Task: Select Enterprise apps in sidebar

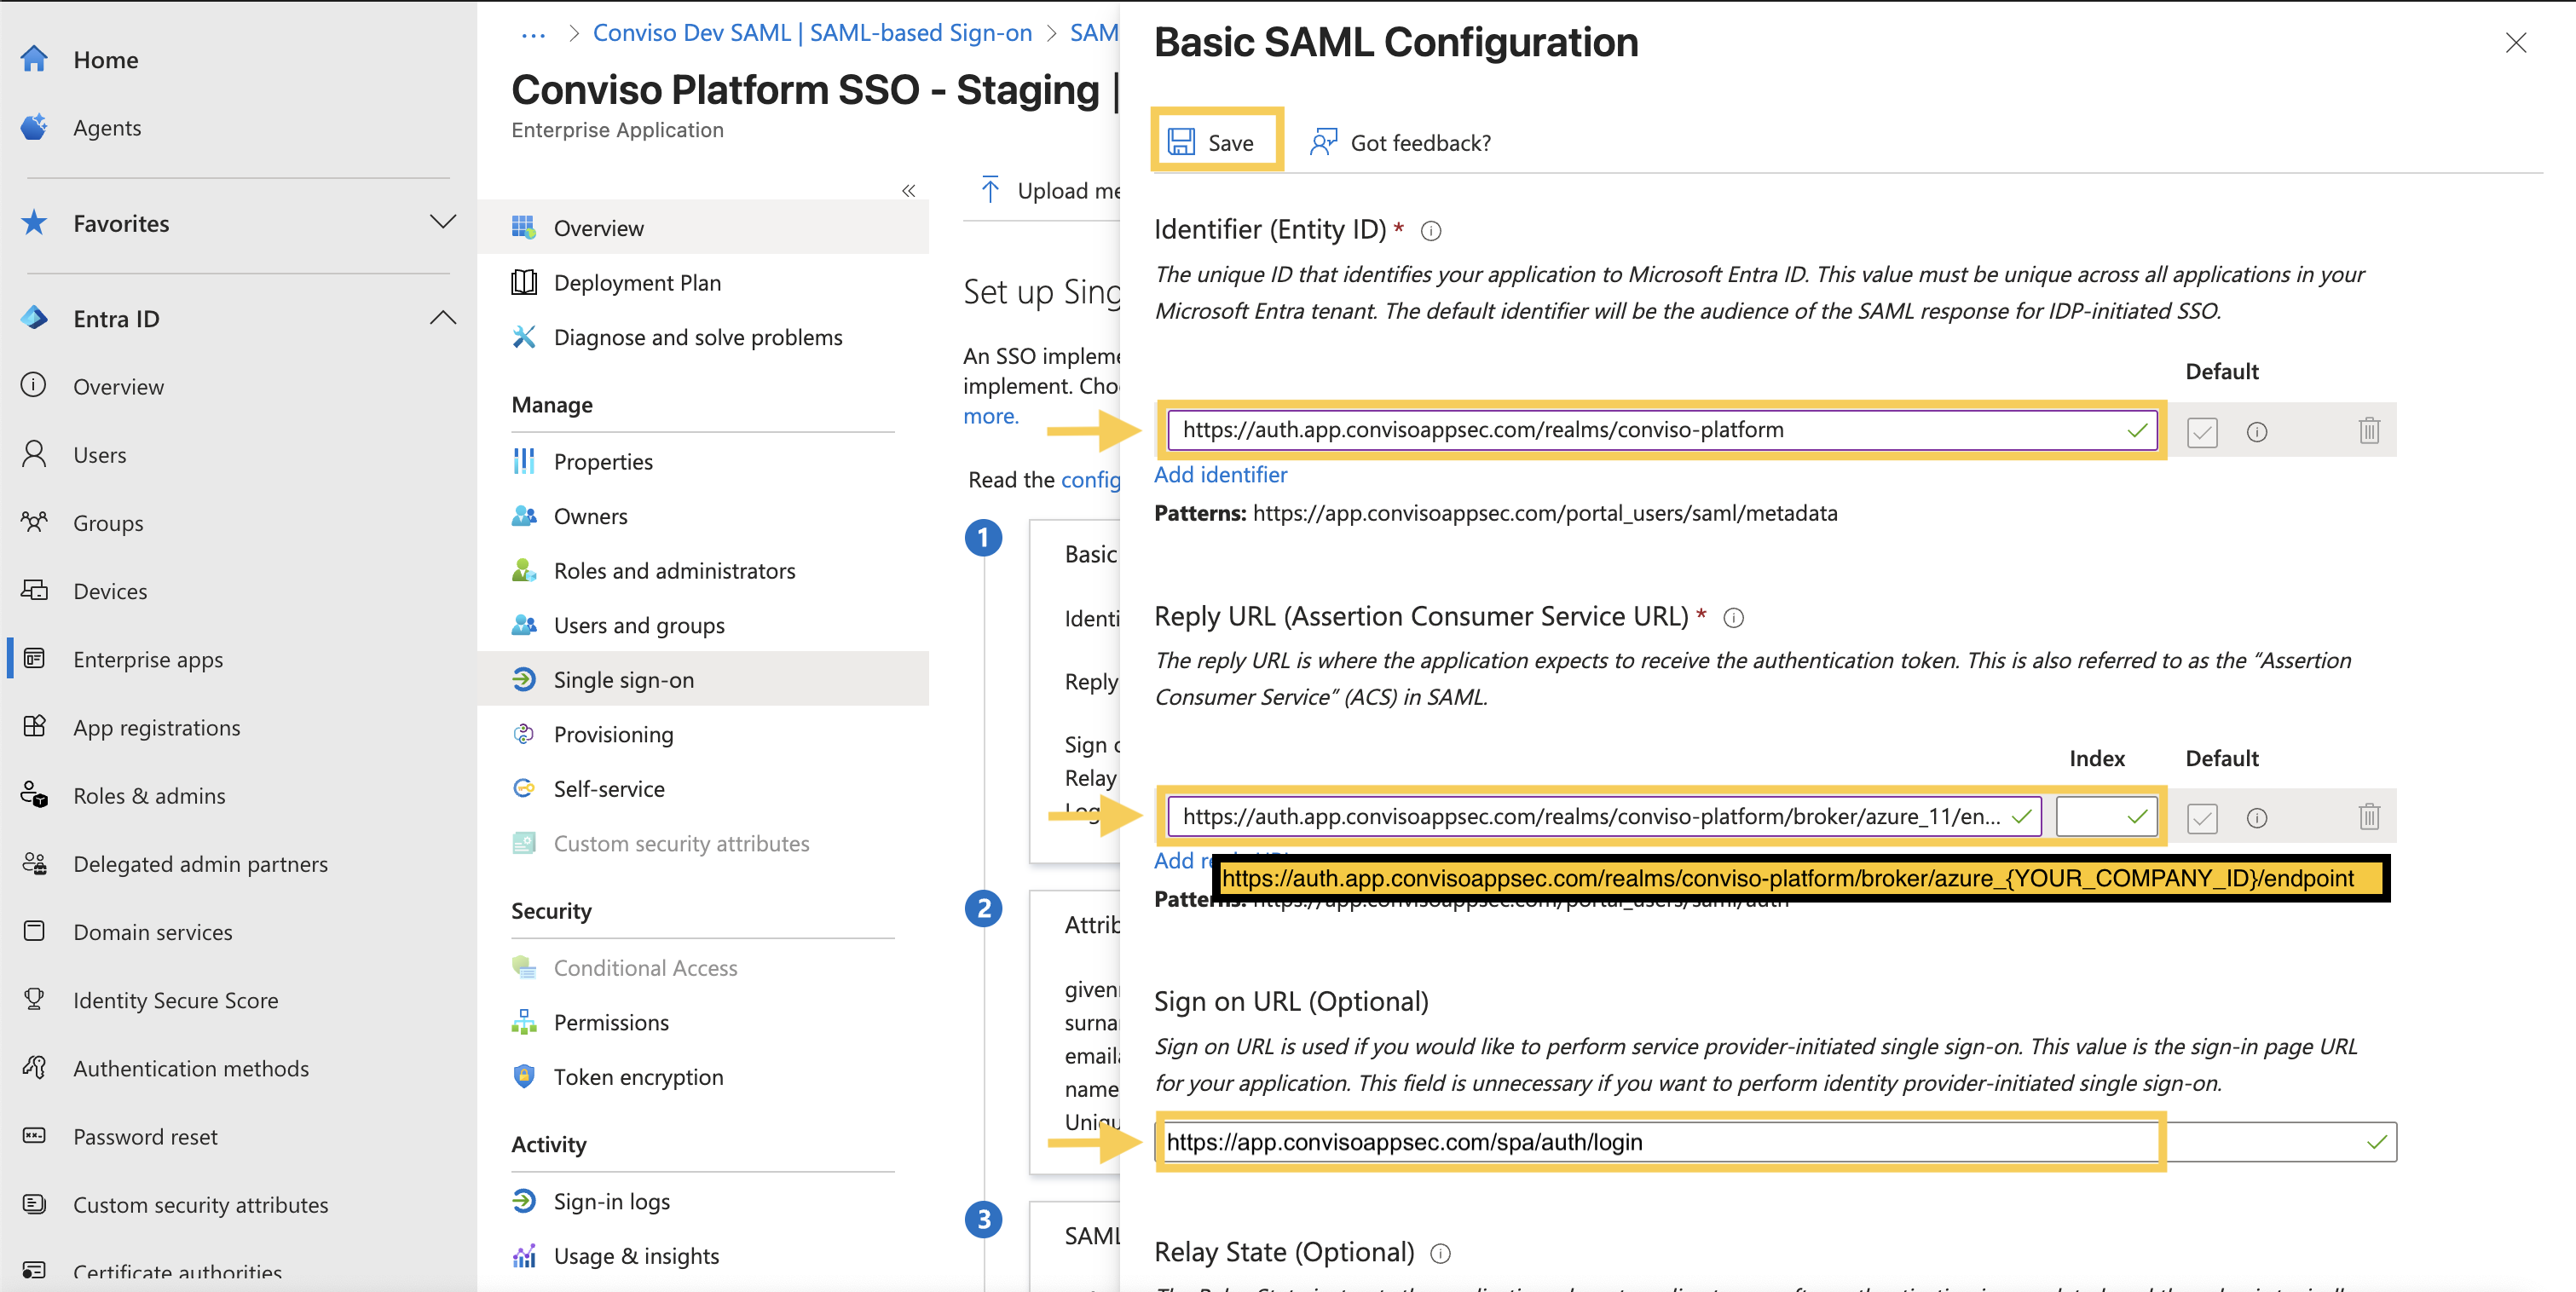Action: click(x=147, y=658)
